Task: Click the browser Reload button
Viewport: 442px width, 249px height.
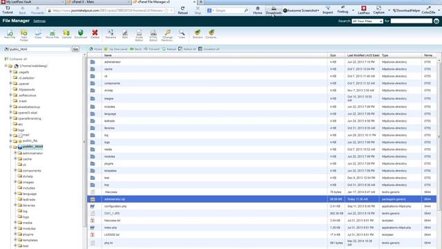Action: pyautogui.click(x=182, y=10)
